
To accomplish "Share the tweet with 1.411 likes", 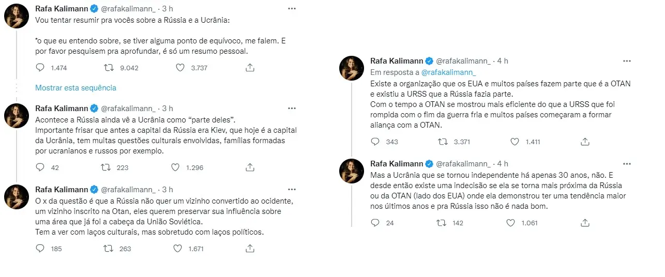I will tap(585, 142).
